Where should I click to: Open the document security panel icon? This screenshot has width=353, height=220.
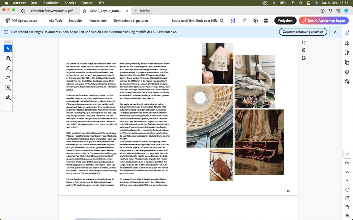(347, 81)
